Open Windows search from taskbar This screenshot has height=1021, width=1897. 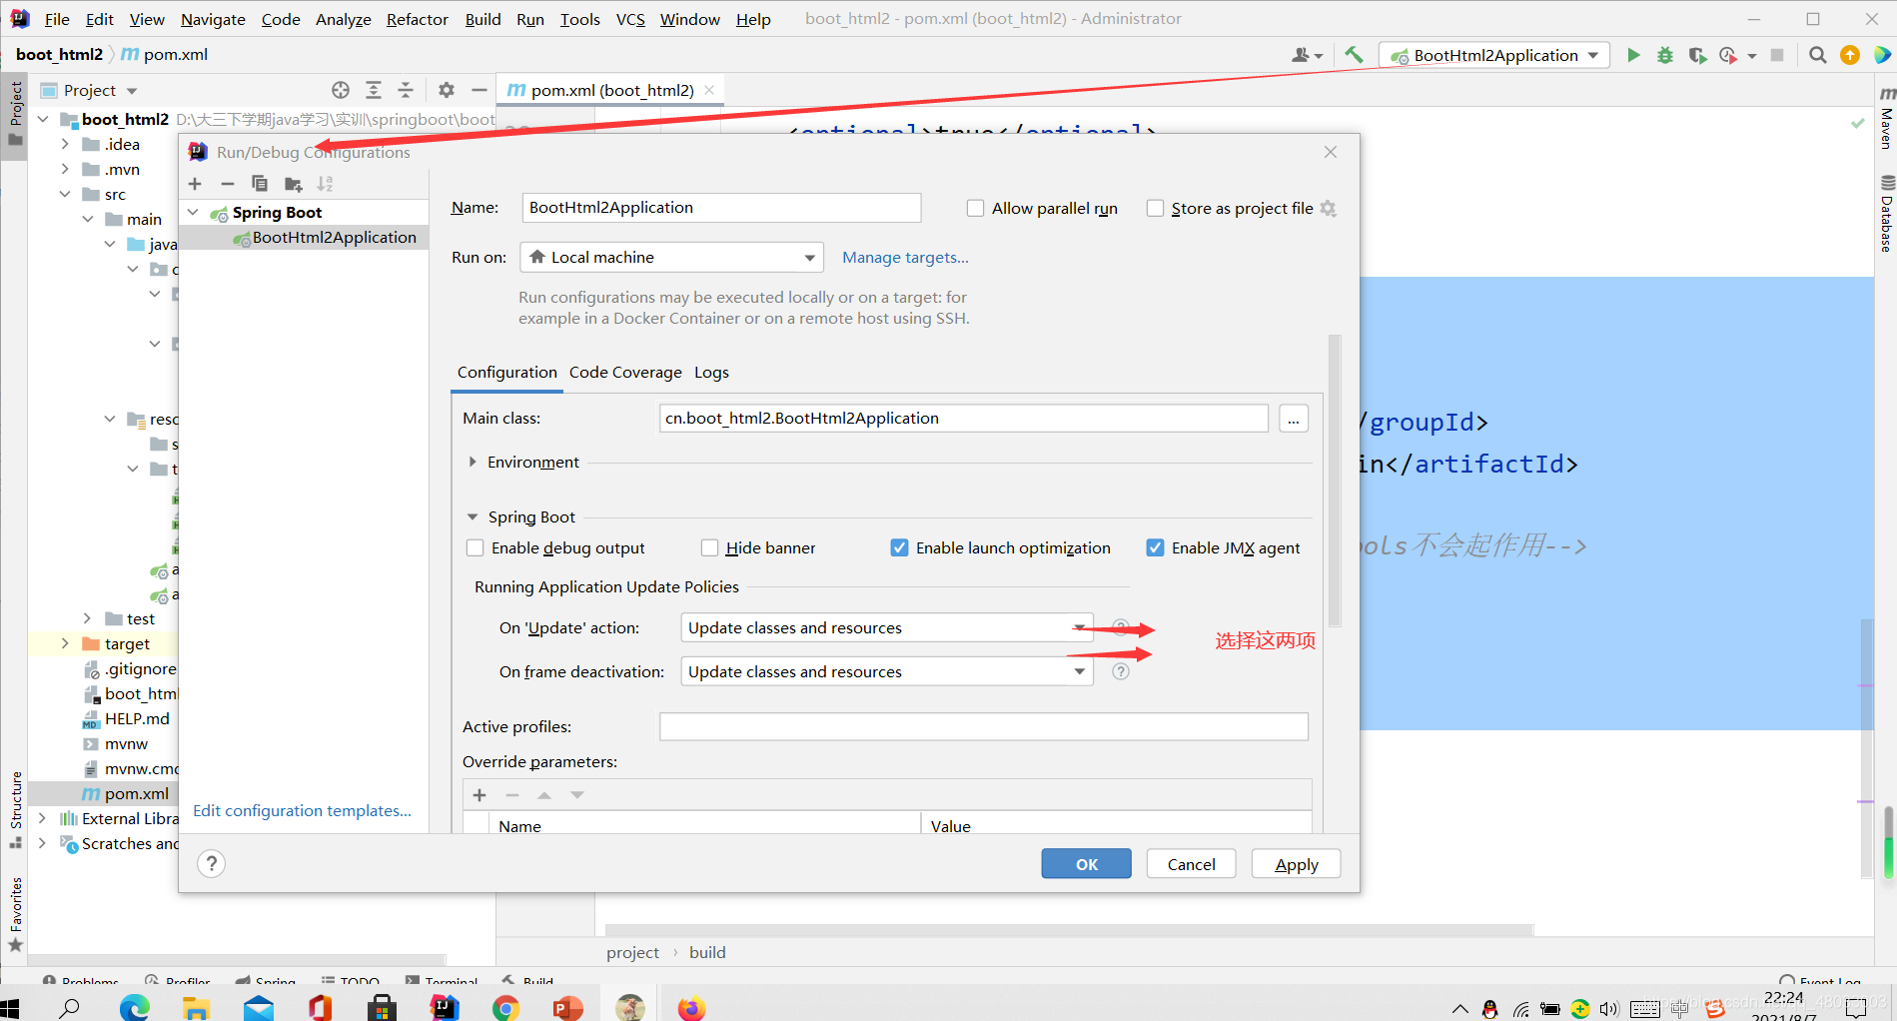coord(70,1007)
